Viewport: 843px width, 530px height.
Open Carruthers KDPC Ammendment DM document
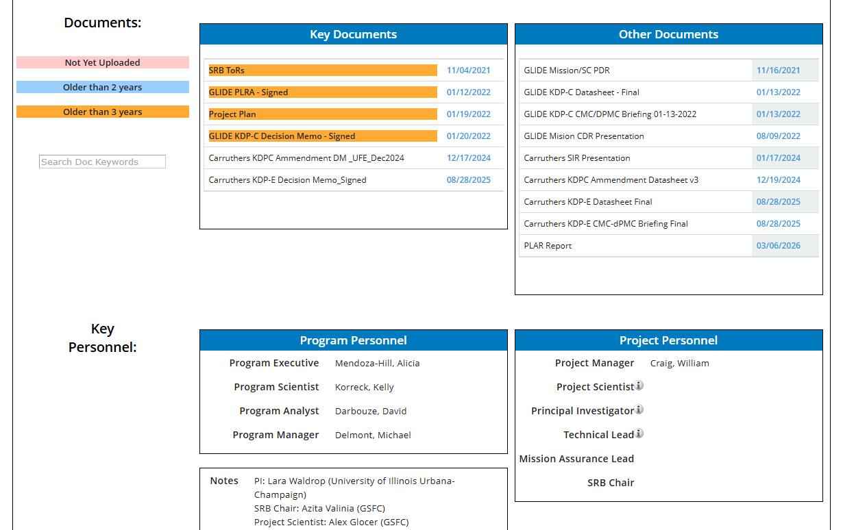(x=306, y=157)
